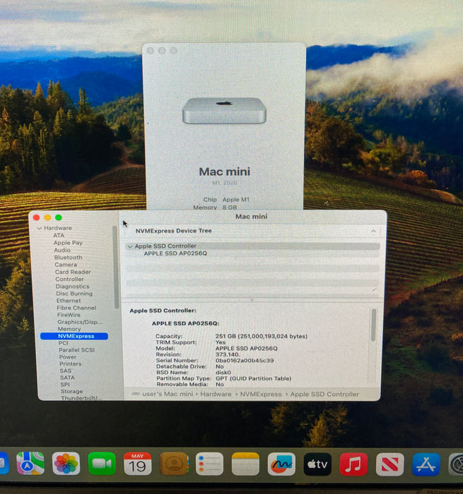Select Thunderbolt/USB4 in the sidebar

[81, 398]
